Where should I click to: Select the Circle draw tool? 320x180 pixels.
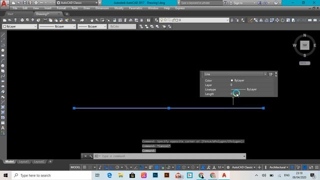coord(3,65)
